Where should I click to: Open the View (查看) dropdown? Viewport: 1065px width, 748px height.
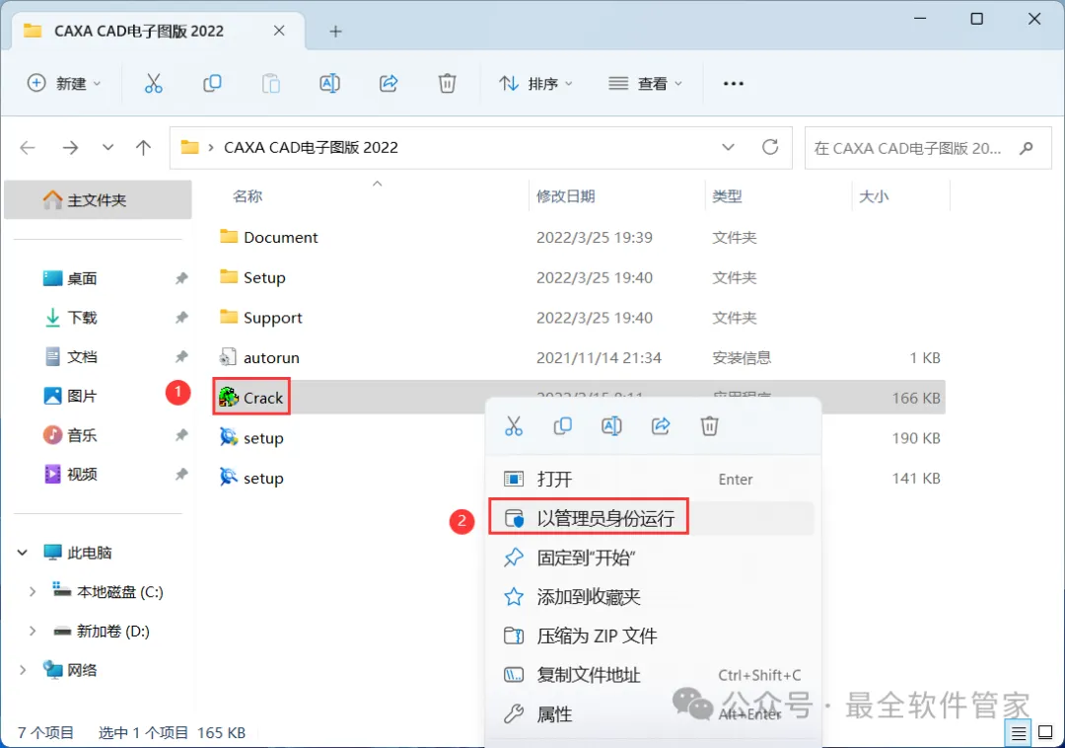645,84
